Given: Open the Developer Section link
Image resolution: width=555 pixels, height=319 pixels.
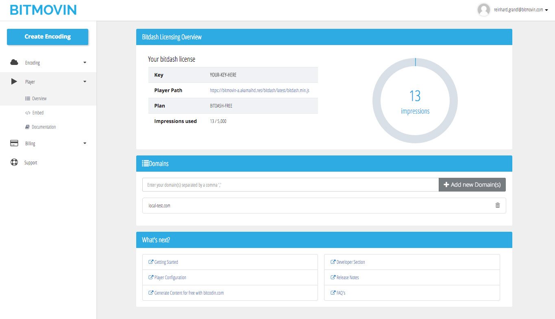Looking at the screenshot, I should [351, 262].
